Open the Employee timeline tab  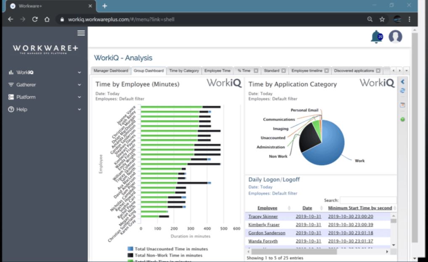pos(307,71)
